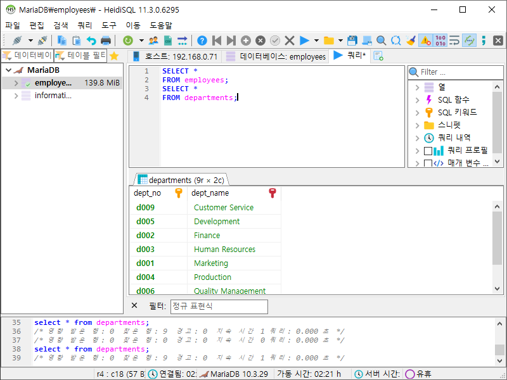Viewport: 507px width, 380px height.
Task: Close the tab with the toolbar X button
Action: click(x=498, y=41)
